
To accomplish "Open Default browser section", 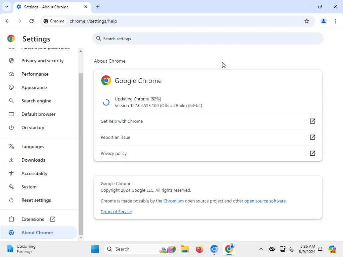I will (39, 114).
